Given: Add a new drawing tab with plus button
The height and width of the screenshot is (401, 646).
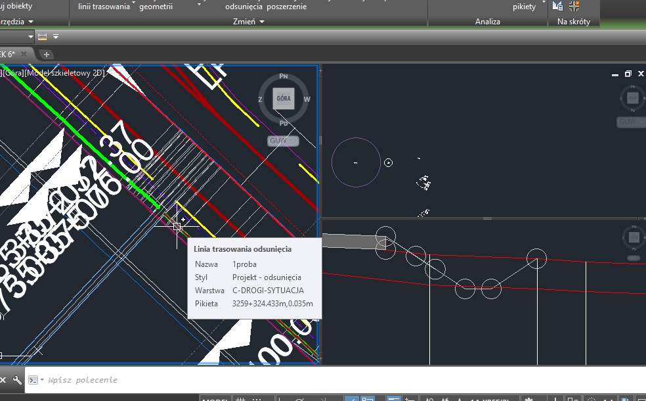Looking at the screenshot, I should (x=46, y=55).
